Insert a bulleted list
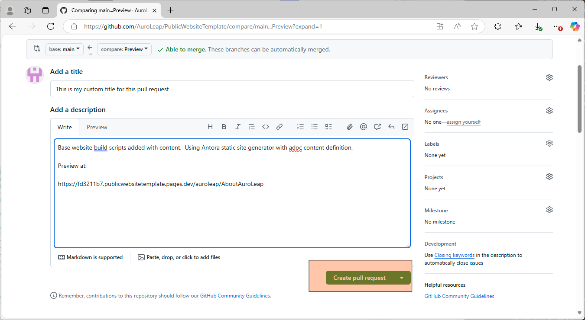 [315, 127]
